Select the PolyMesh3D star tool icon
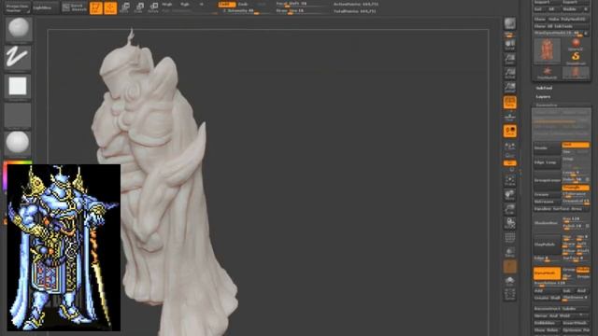 (547, 72)
